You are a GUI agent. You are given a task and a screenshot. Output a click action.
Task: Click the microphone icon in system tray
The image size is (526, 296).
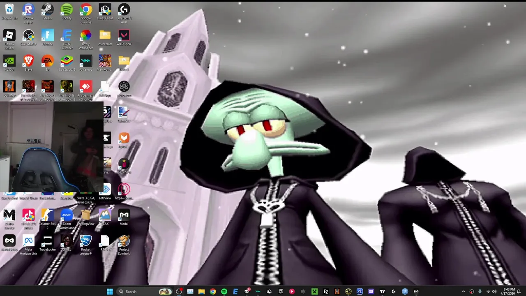(480, 291)
